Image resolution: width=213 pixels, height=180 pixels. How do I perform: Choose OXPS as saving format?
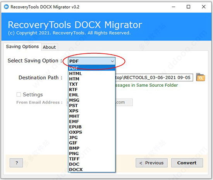coord(92,132)
